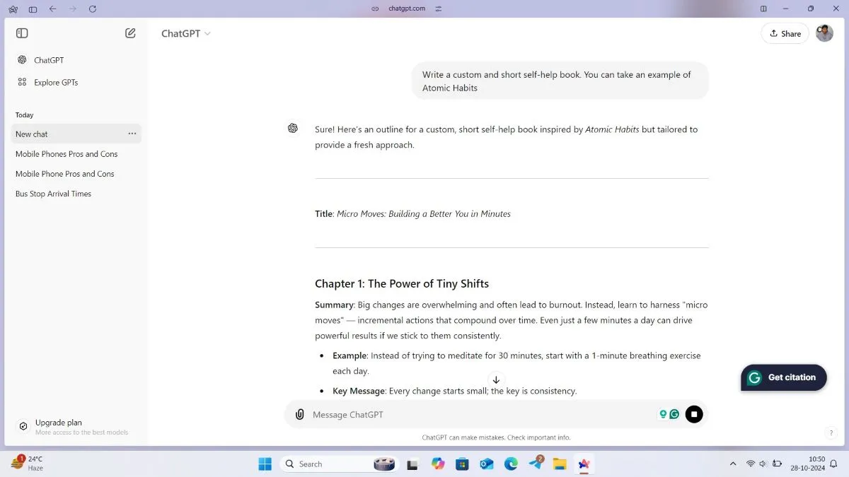Go forward in the browser

73,9
